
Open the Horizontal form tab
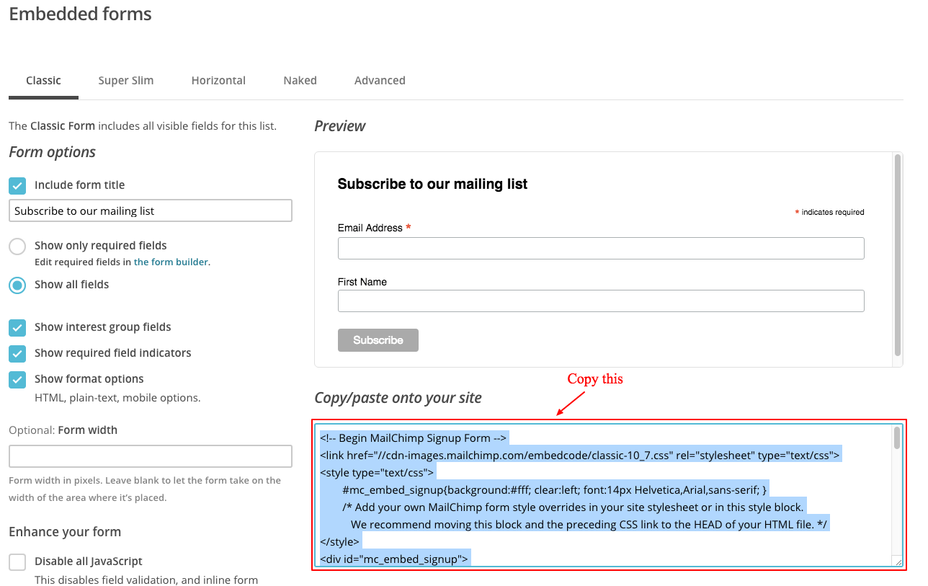(218, 81)
